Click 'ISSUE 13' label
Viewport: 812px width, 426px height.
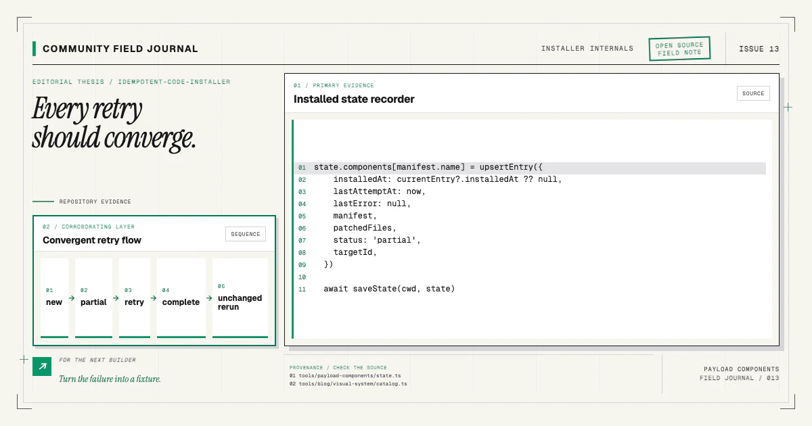[x=759, y=49]
